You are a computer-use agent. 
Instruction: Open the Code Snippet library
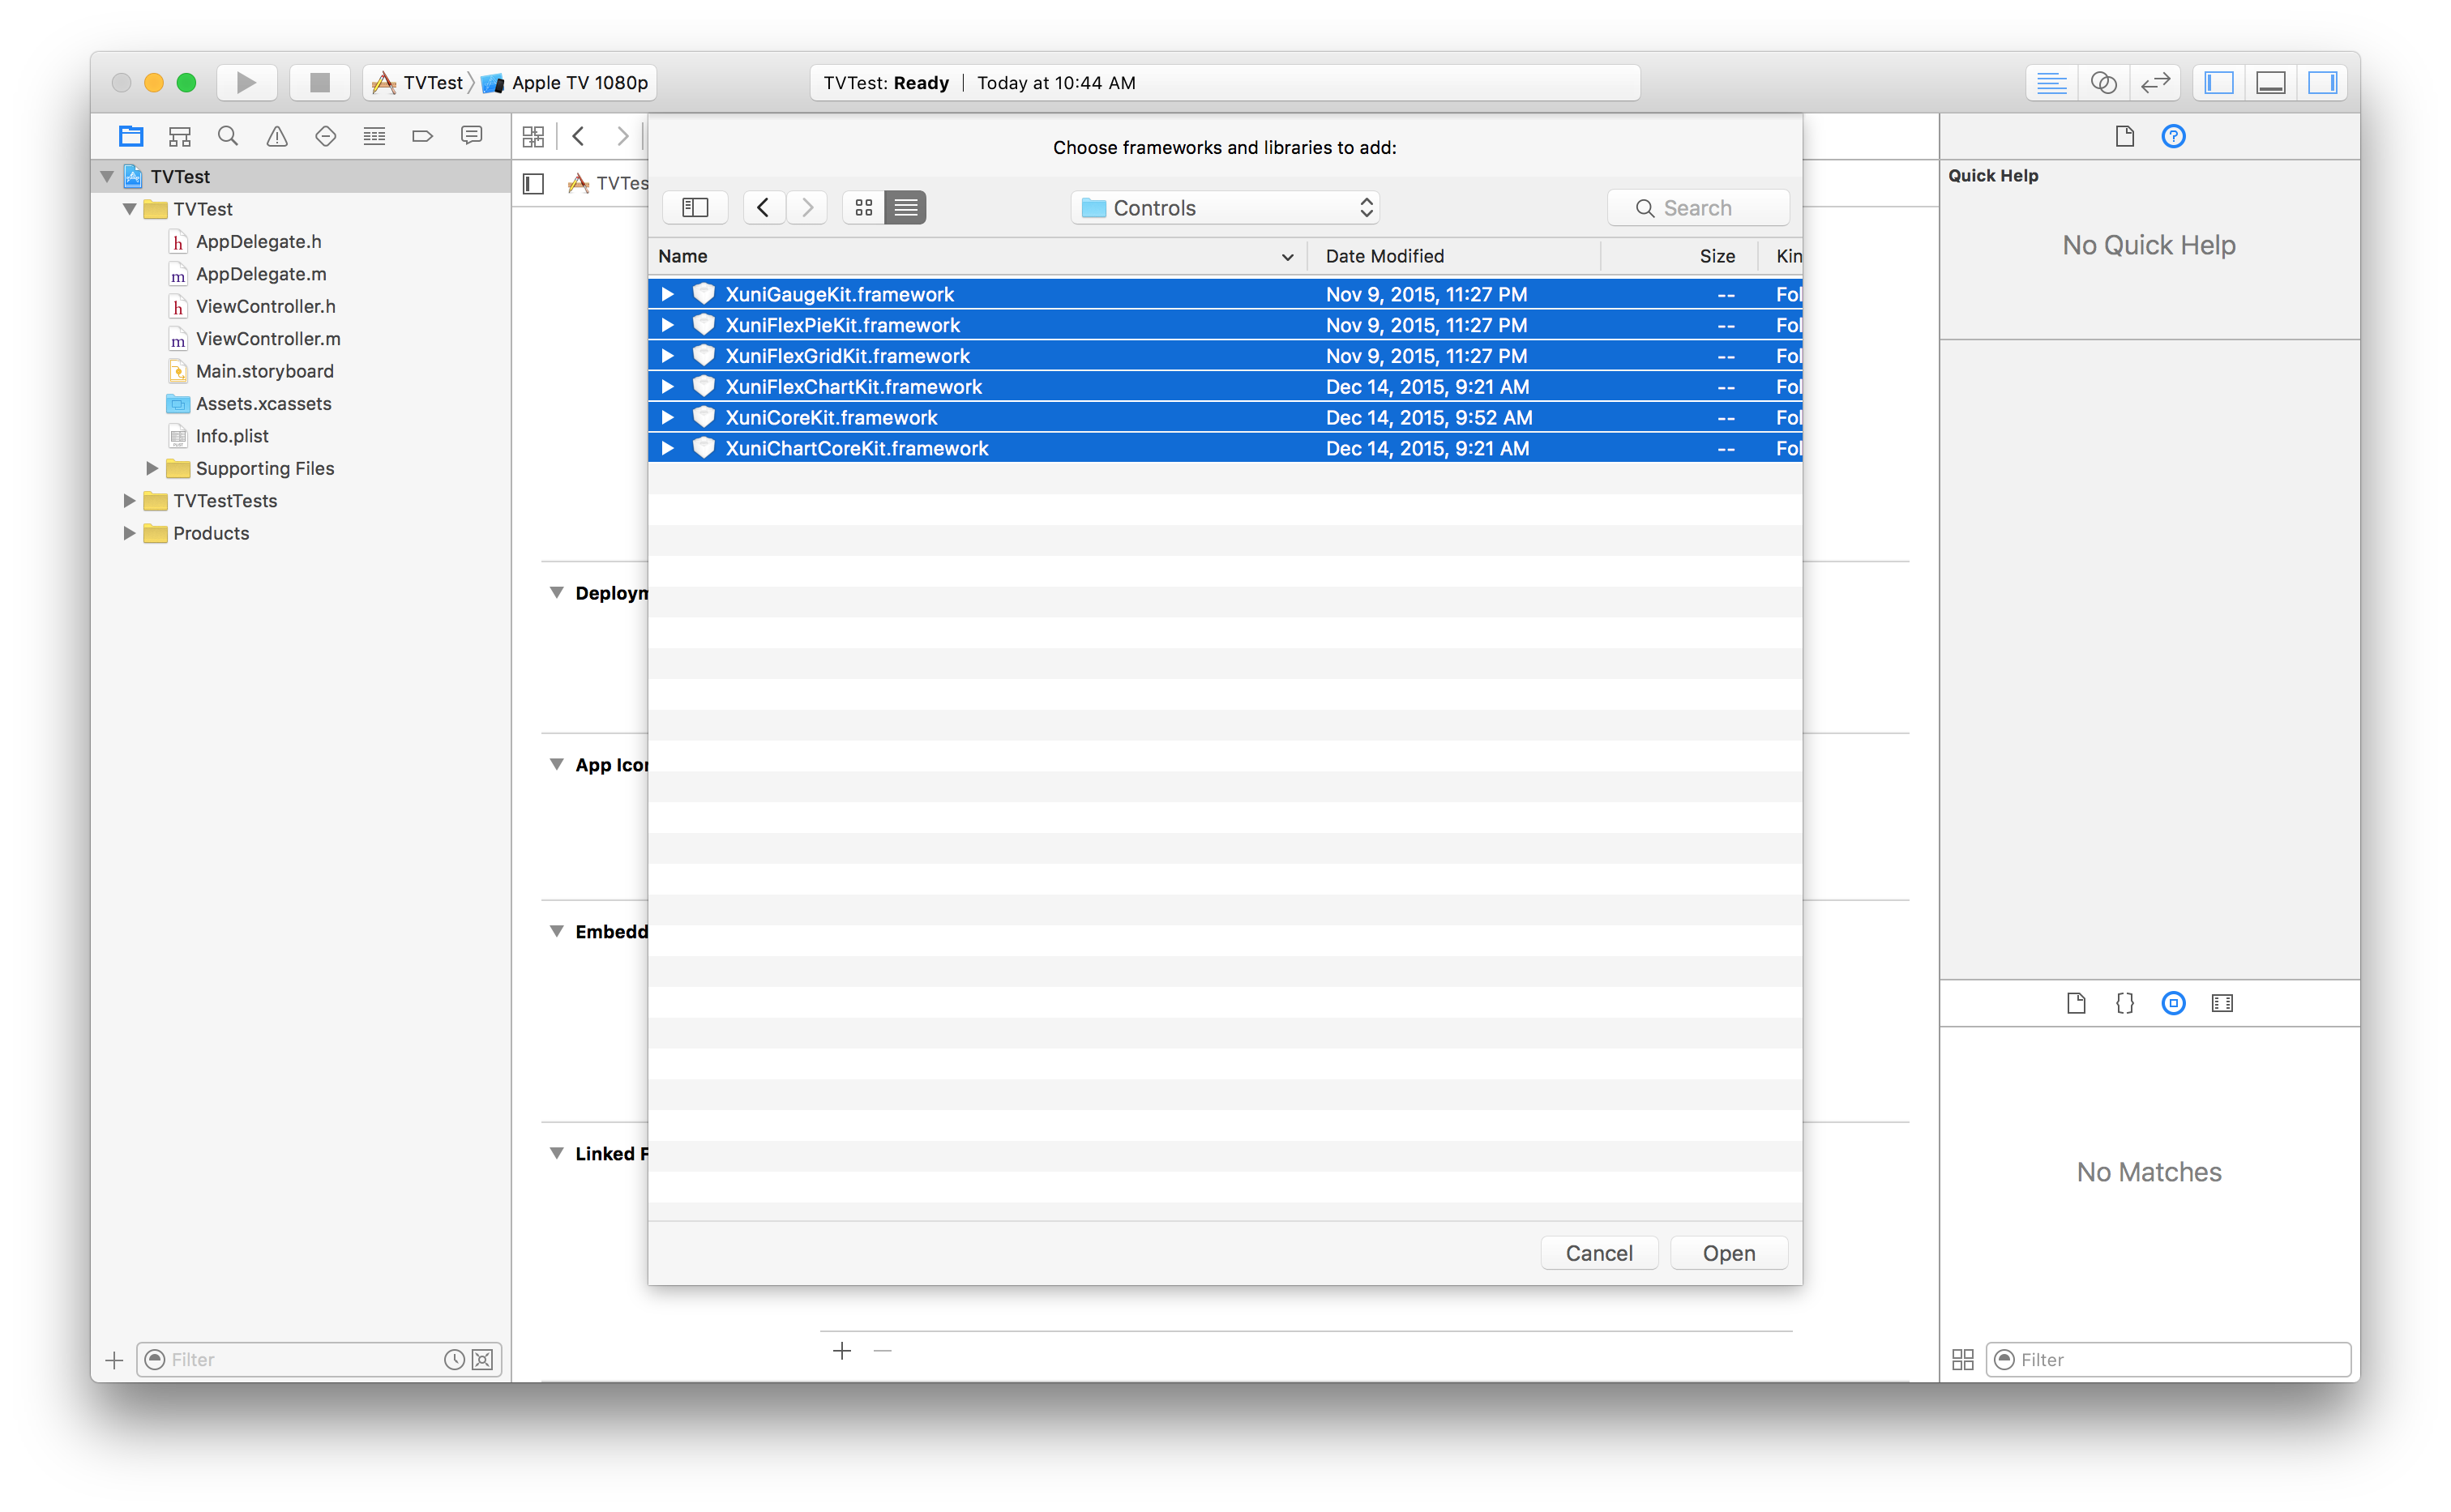[x=2125, y=1003]
